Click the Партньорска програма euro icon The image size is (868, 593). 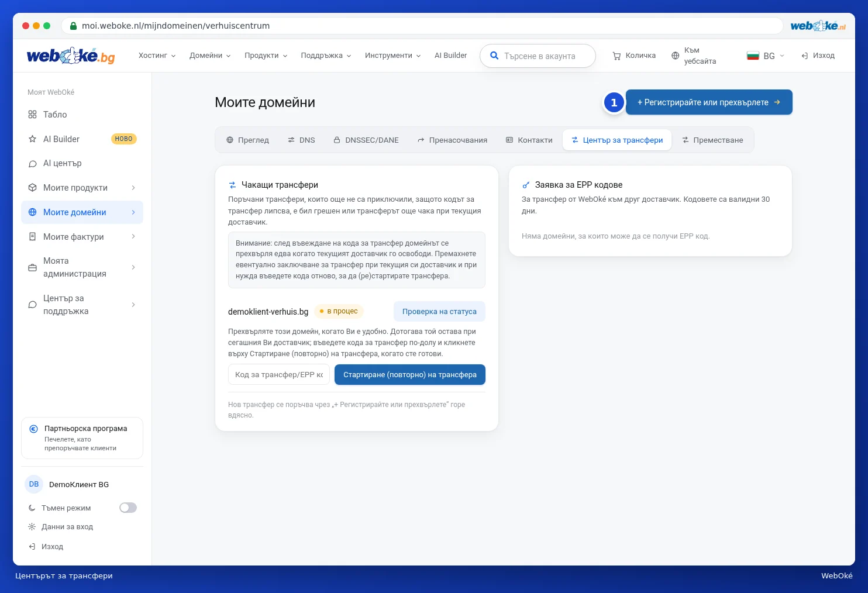34,429
